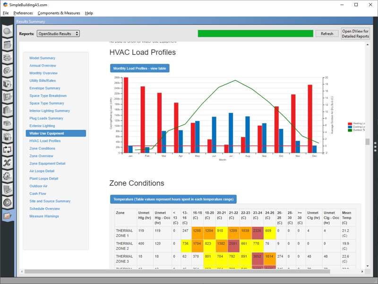Go to the Loads outlet icon
The height and width of the screenshot is (284, 378).
[x=8, y=71]
